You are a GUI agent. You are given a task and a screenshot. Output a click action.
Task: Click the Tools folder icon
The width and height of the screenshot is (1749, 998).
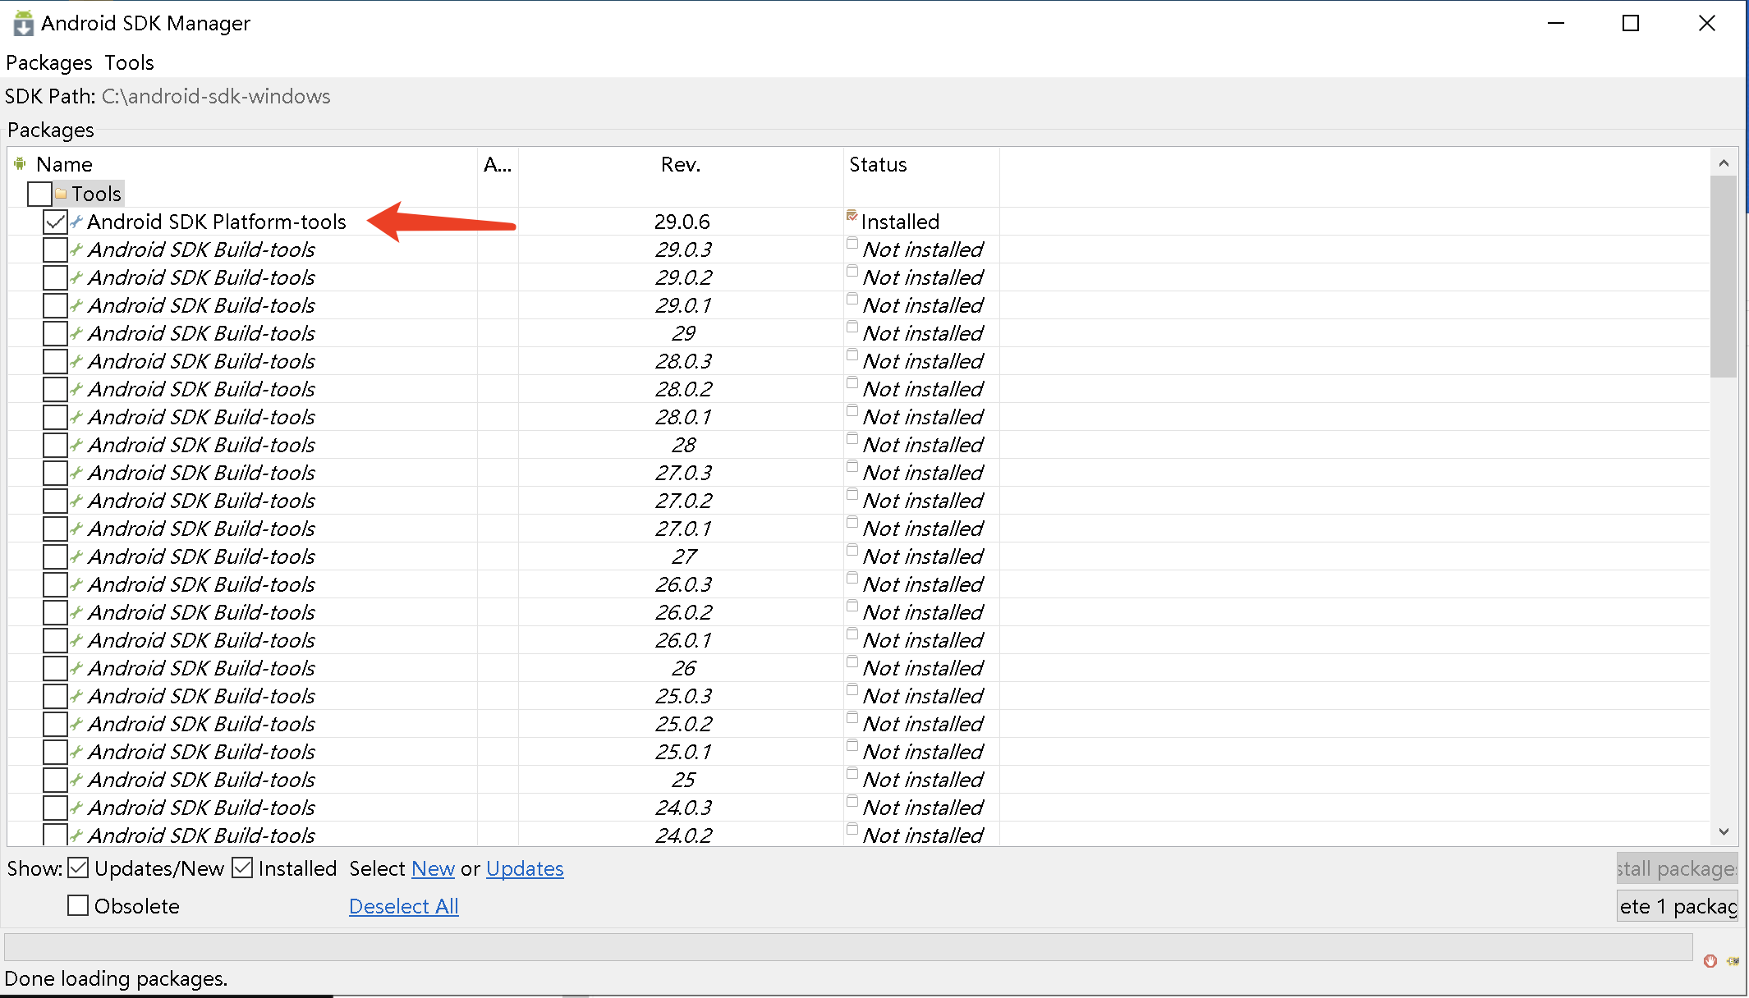point(61,194)
